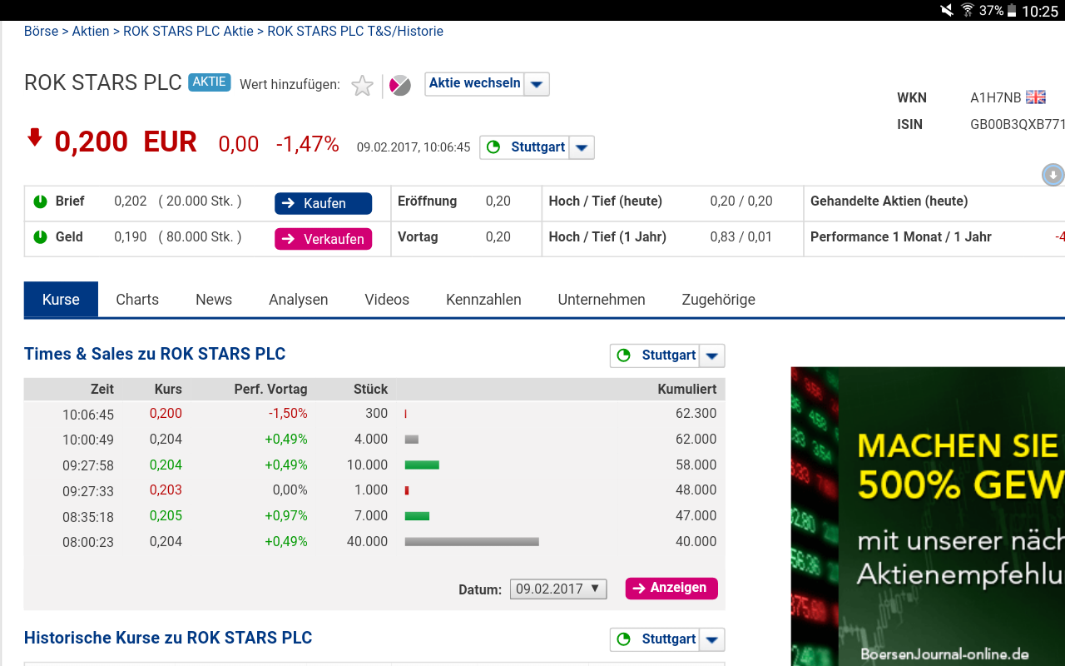Click the Zeit column header
The width and height of the screenshot is (1065, 666).
(x=102, y=390)
